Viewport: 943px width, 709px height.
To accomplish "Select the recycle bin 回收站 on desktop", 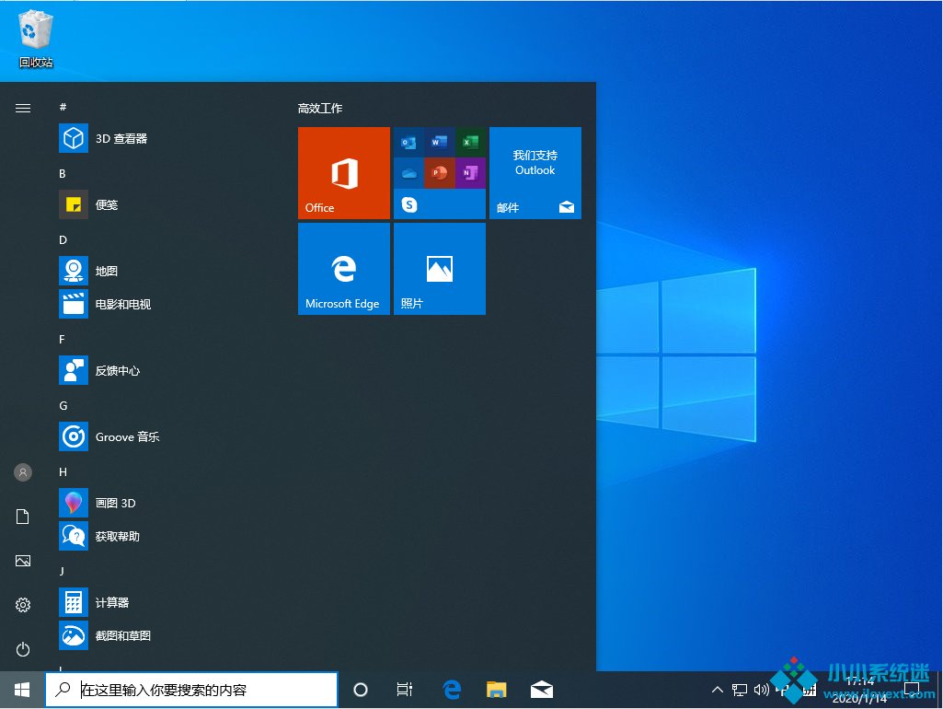I will coord(36,39).
